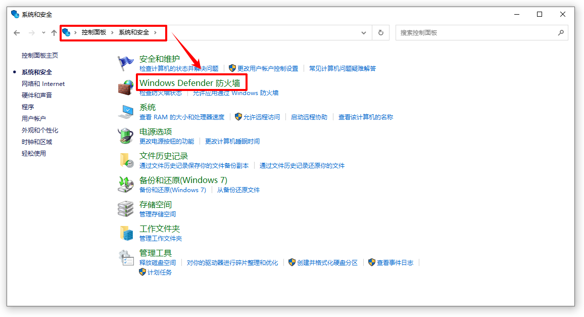Viewport: 584px width, 317px height.
Task: Click the Windows Defender Firewall brick wall icon
Action: [125, 87]
